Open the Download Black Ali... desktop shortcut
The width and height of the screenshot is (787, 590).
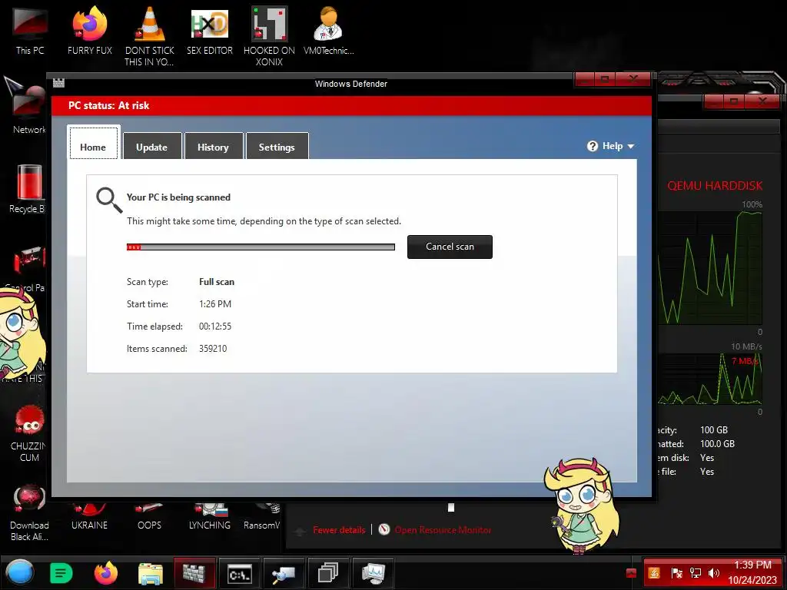point(29,514)
